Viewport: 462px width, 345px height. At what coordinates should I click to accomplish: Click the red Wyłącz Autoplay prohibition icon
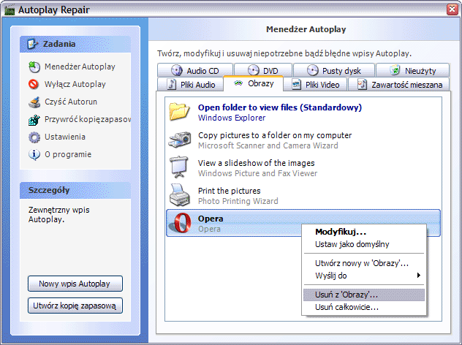tap(34, 84)
